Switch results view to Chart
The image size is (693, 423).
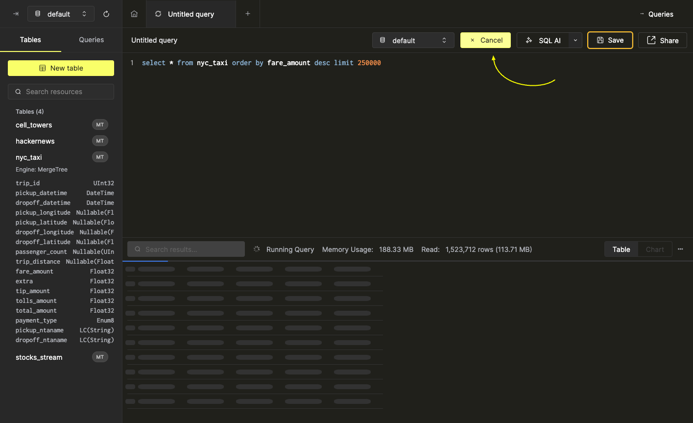(655, 249)
